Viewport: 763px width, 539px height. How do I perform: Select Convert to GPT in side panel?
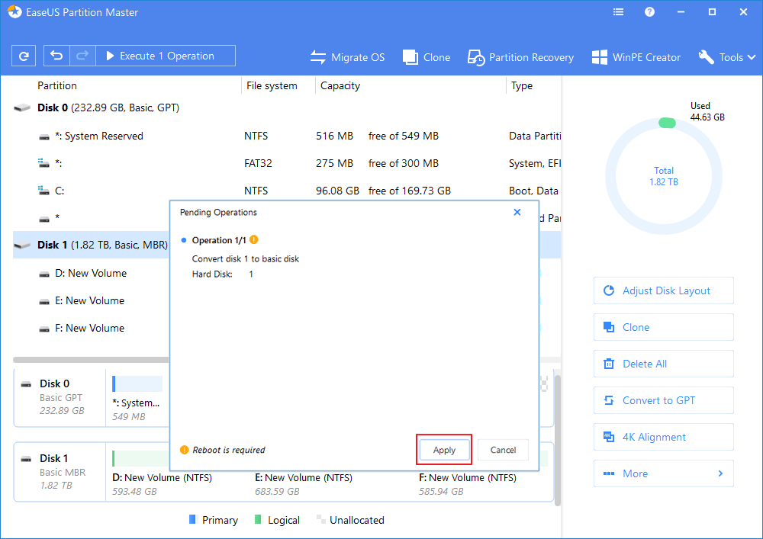663,400
